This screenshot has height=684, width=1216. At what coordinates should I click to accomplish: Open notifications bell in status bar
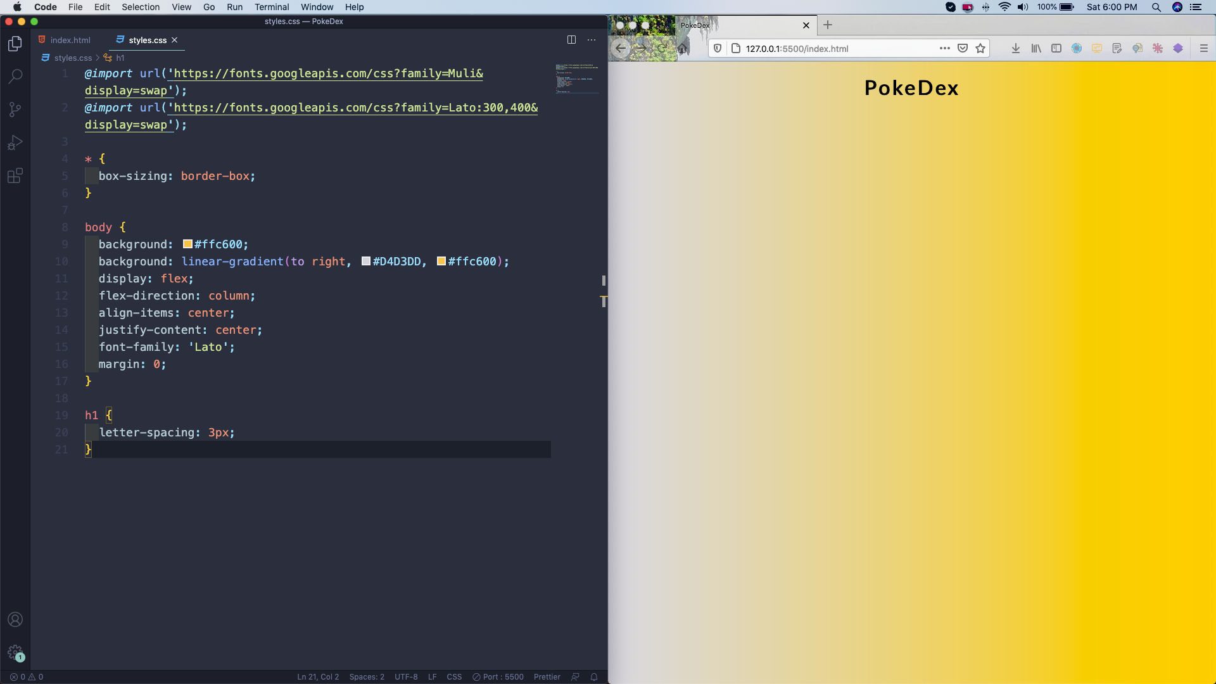(594, 676)
